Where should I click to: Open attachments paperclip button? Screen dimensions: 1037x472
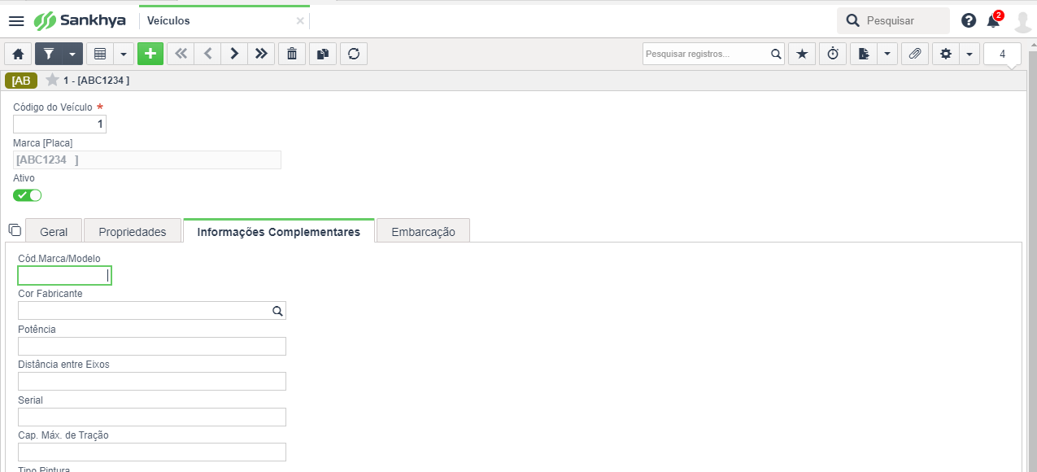pos(915,54)
